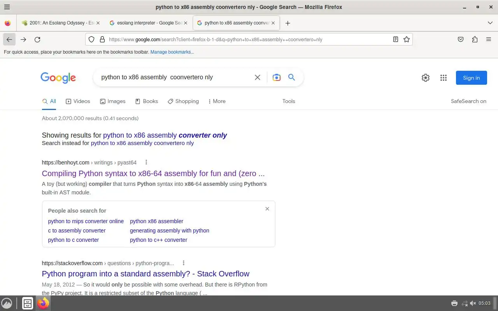Open the Extensions puzzle icon

click(475, 39)
